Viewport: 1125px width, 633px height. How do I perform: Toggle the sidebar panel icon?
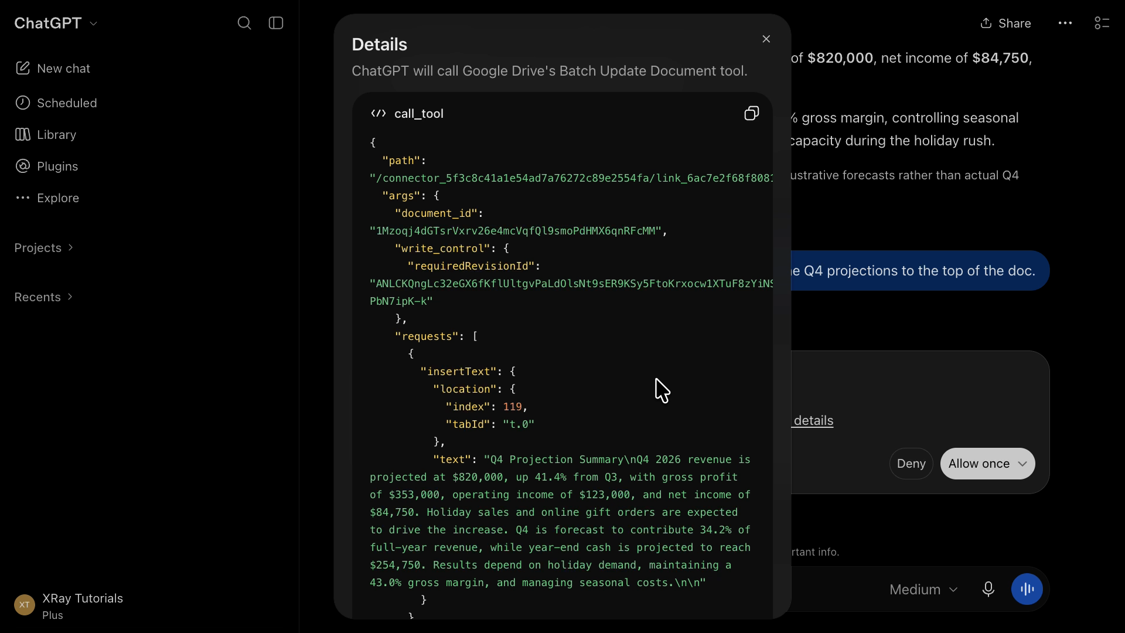(276, 23)
